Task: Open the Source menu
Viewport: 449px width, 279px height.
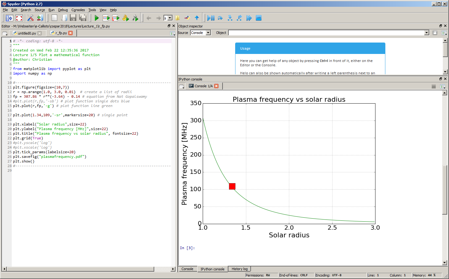Action: (x=40, y=10)
